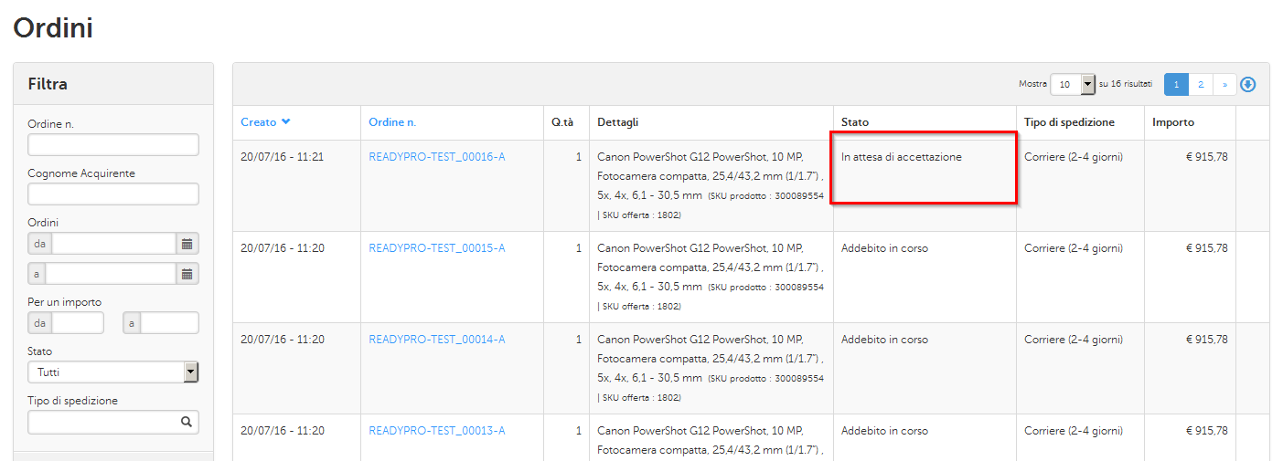The height and width of the screenshot is (461, 1283).
Task: Select page 1 in pagination
Action: 1176,84
